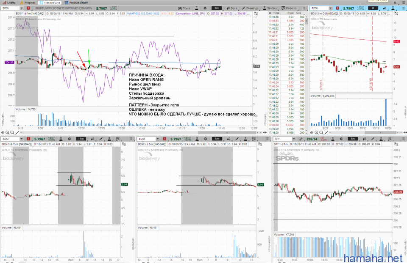
Task: Click the 47,246 volume value on SPY chart
Action: (x=290, y=235)
